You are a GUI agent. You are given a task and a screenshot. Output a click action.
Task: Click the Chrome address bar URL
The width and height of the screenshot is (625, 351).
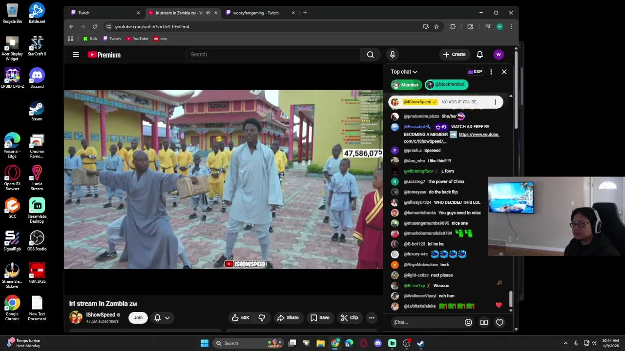pyautogui.click(x=152, y=27)
